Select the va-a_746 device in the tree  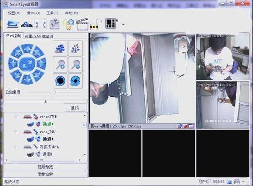pos(47,132)
